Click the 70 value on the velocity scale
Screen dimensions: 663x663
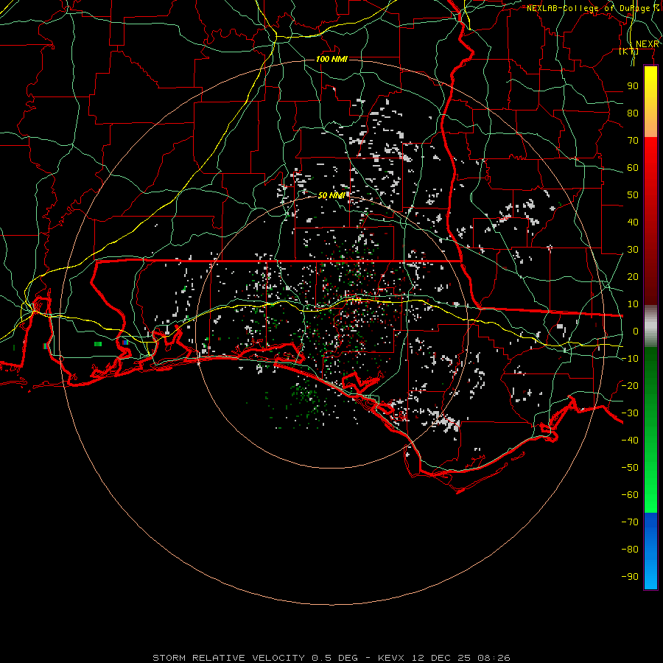click(x=633, y=141)
